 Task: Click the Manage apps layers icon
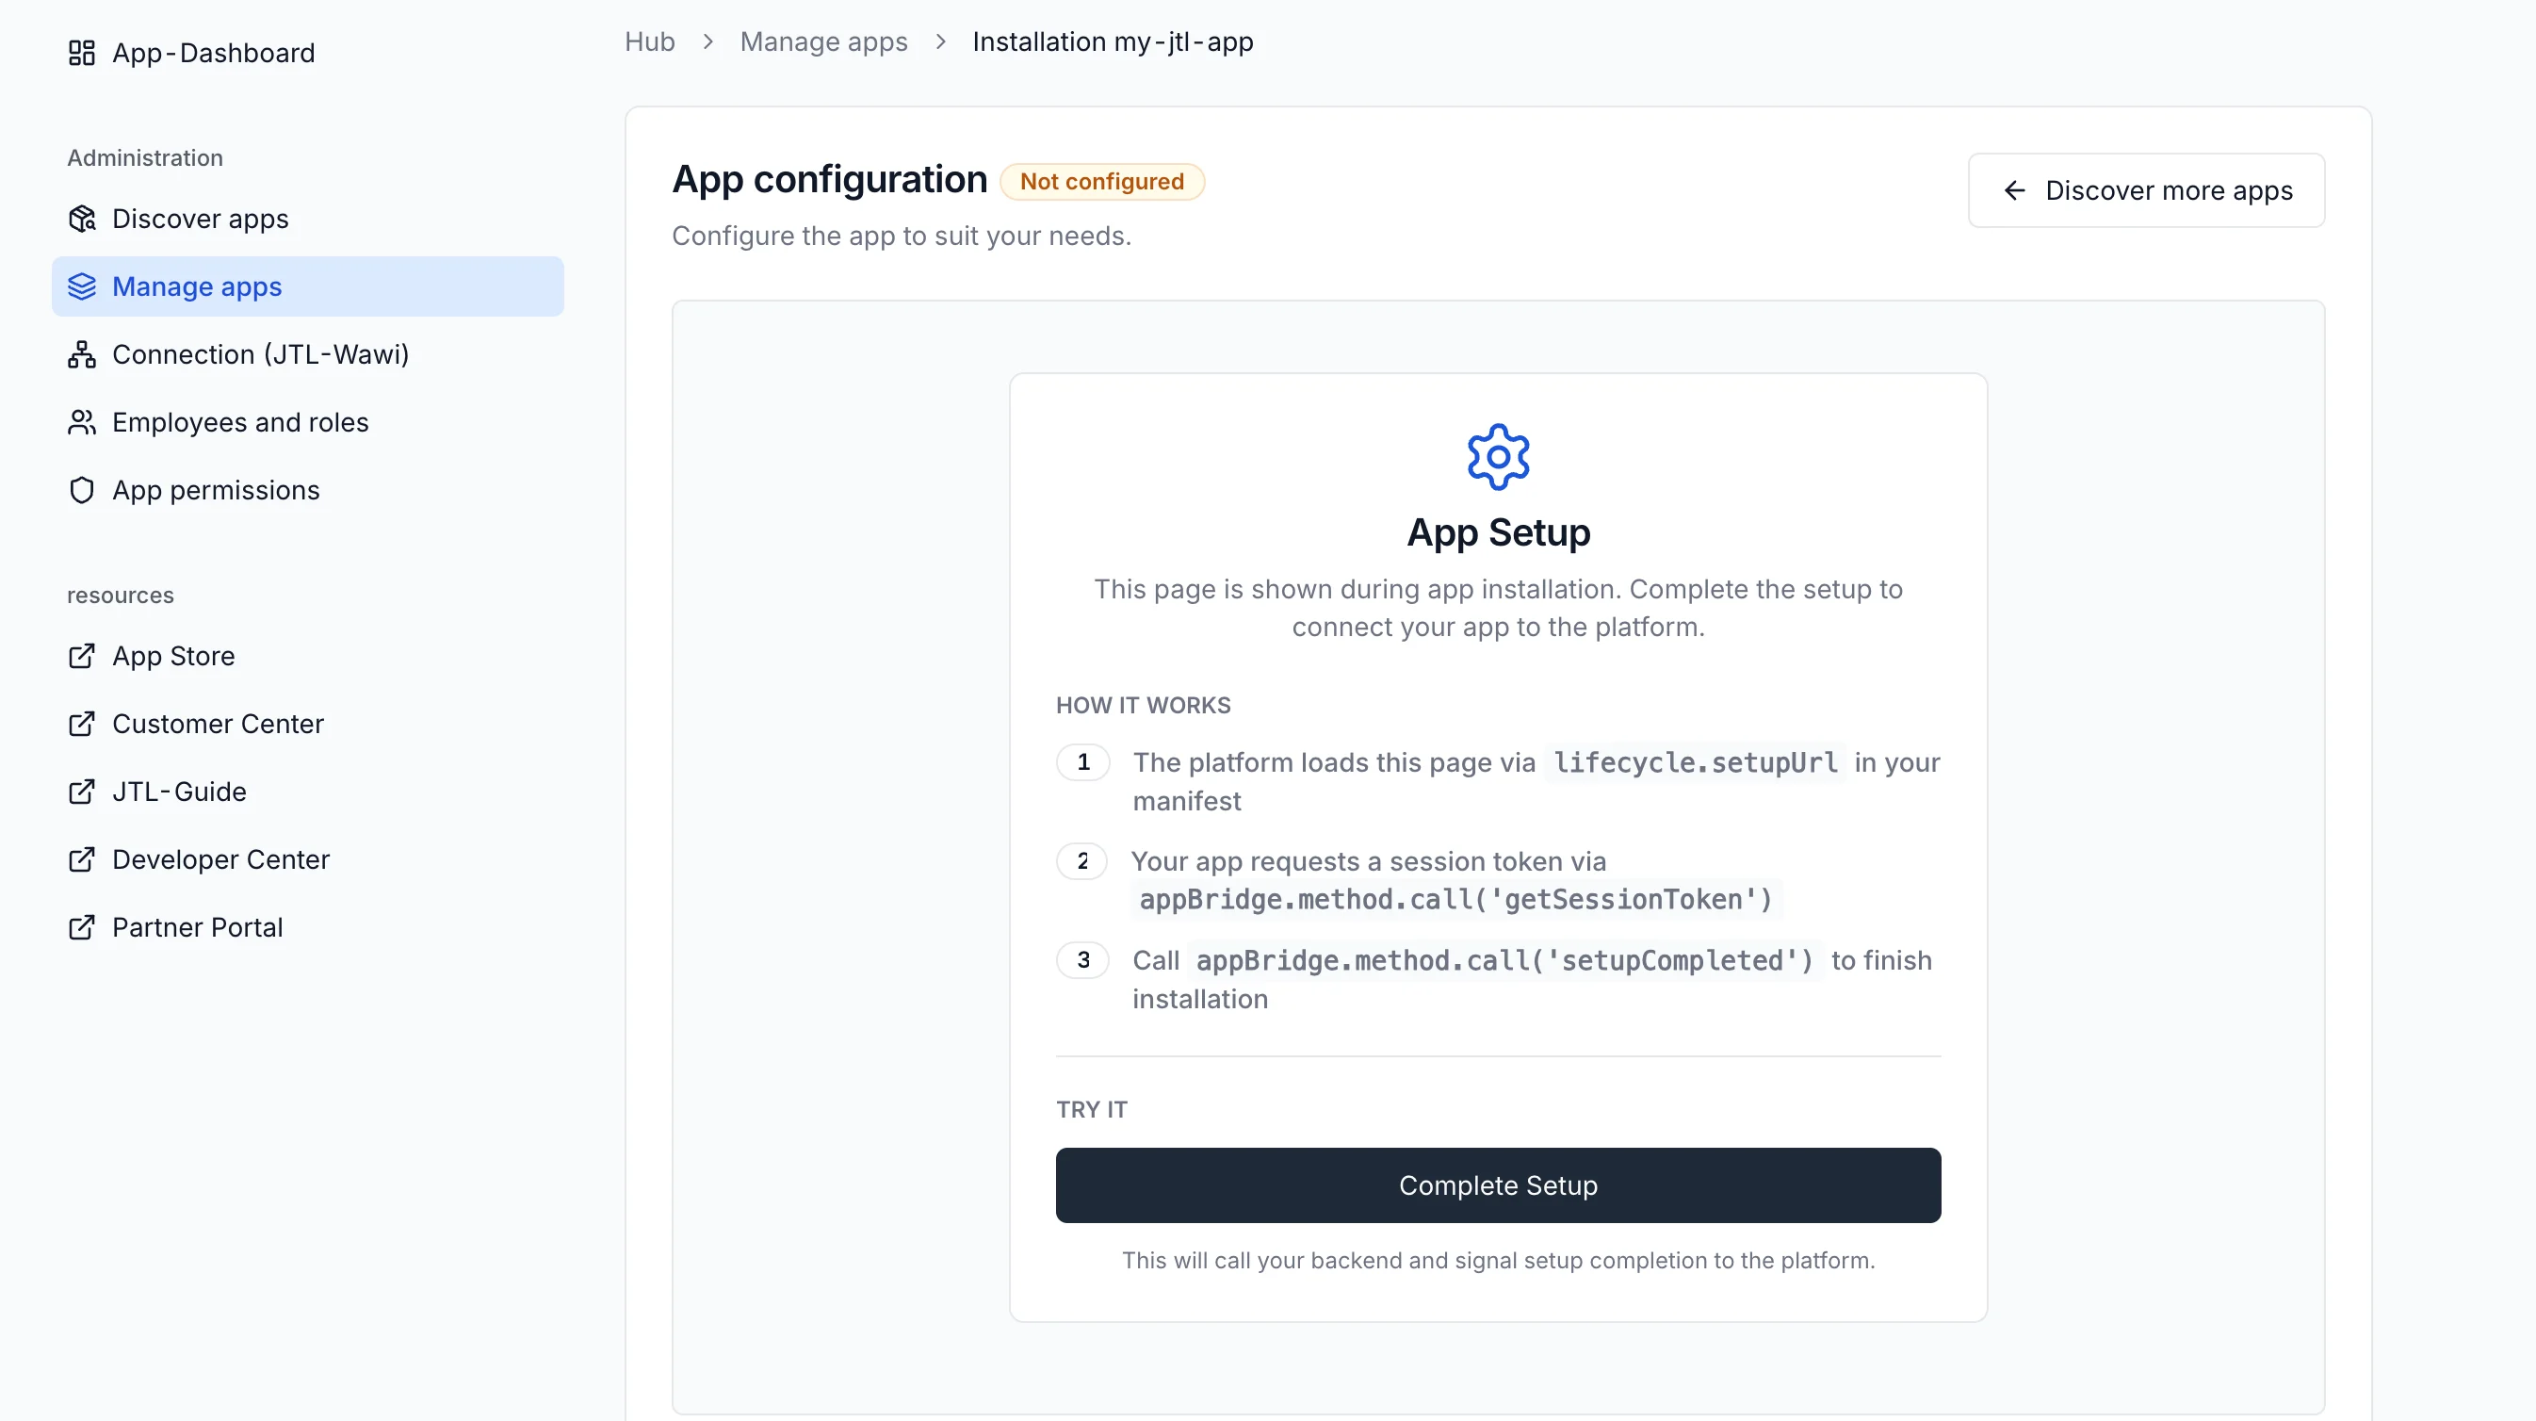click(x=82, y=286)
